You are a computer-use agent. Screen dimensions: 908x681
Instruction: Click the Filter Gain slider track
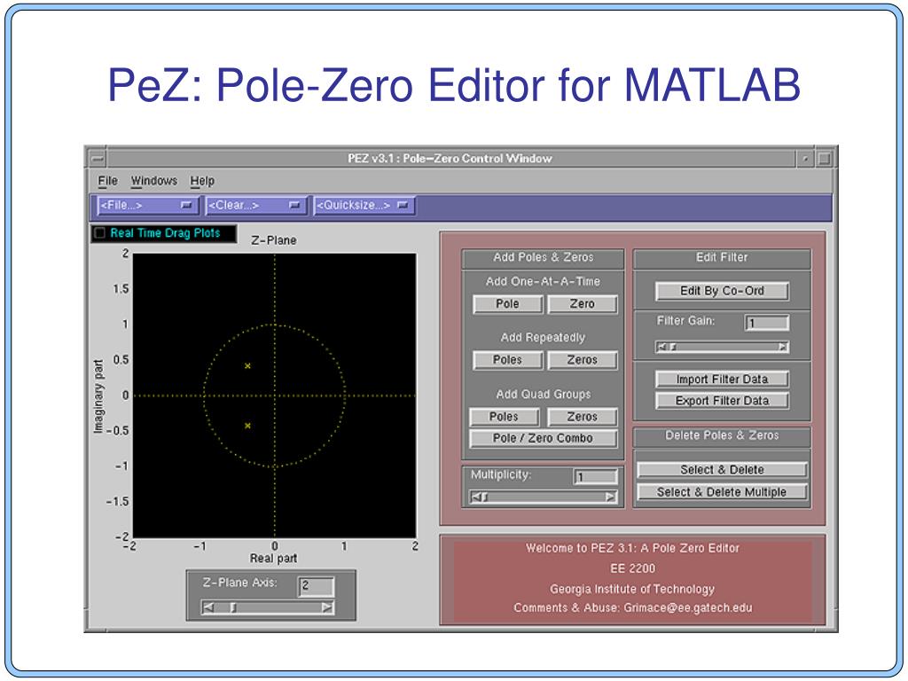[722, 347]
